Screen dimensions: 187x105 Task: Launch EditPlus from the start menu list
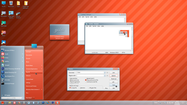click(x=12, y=62)
